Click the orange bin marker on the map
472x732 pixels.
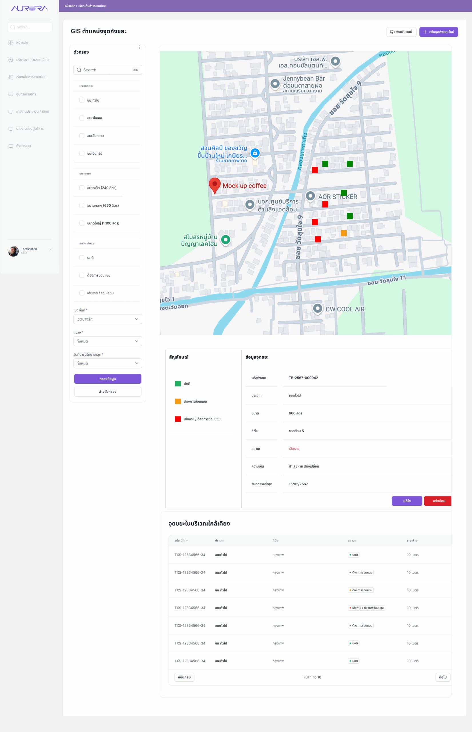coord(344,233)
